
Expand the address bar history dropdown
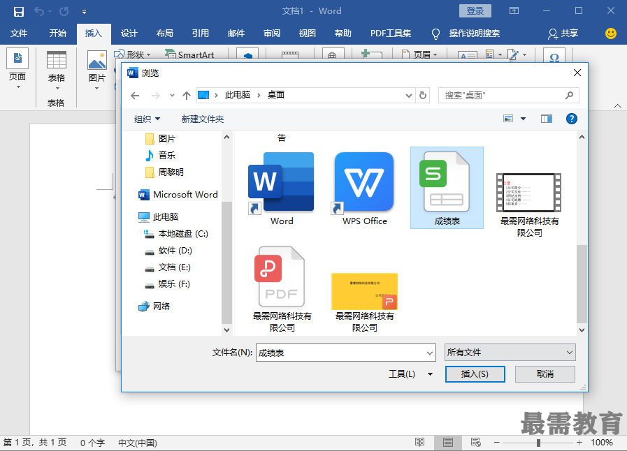409,96
